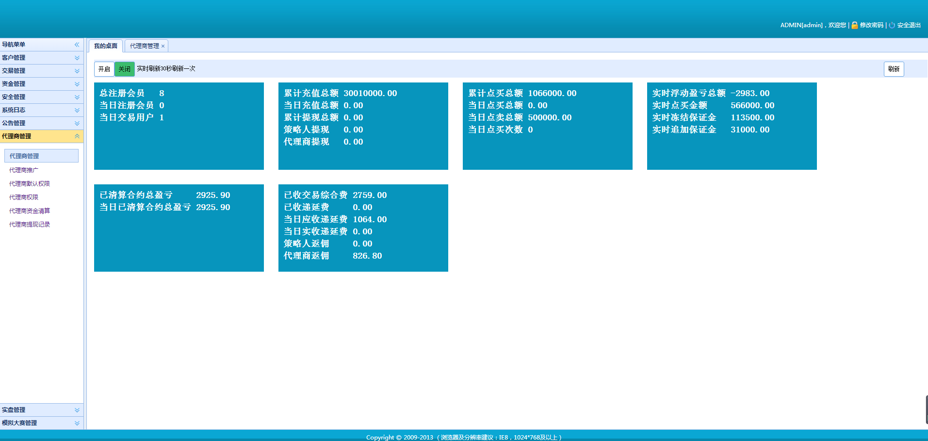Click the Copyright footer text
The height and width of the screenshot is (441, 928).
click(x=464, y=437)
